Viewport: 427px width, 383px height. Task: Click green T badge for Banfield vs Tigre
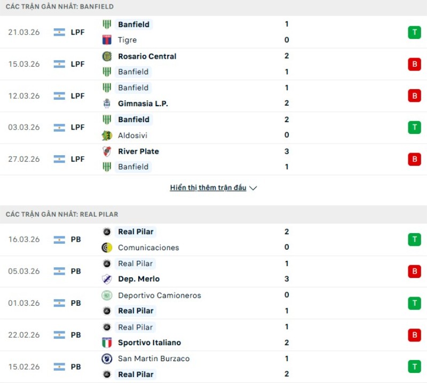click(x=414, y=32)
